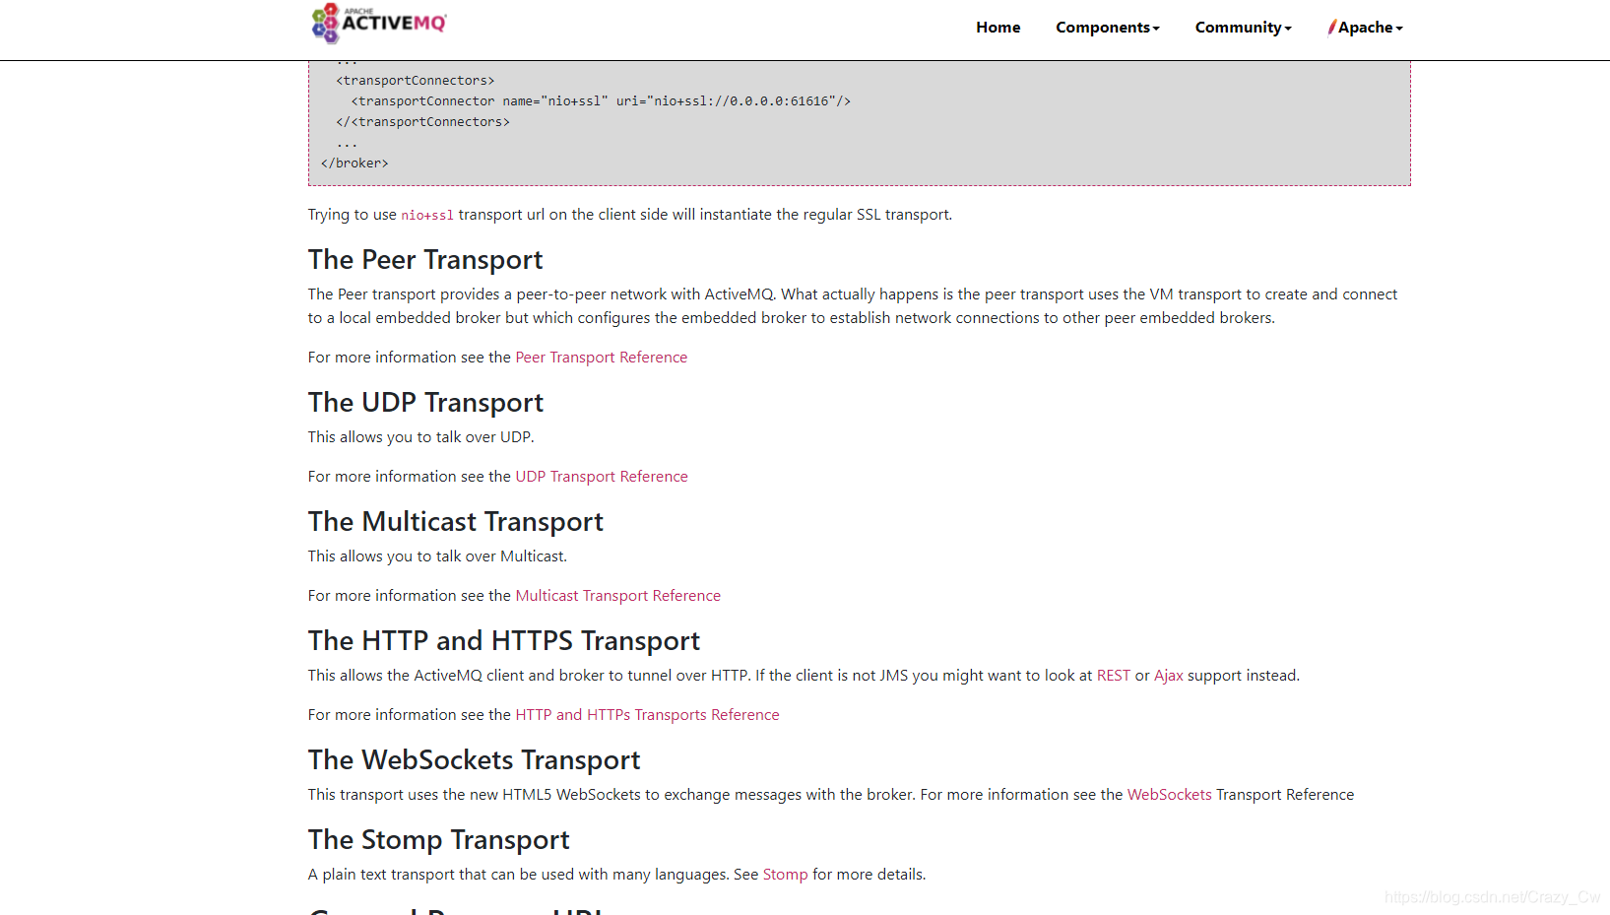The image size is (1610, 915).
Task: Click The Peer Transport heading
Action: (425, 259)
